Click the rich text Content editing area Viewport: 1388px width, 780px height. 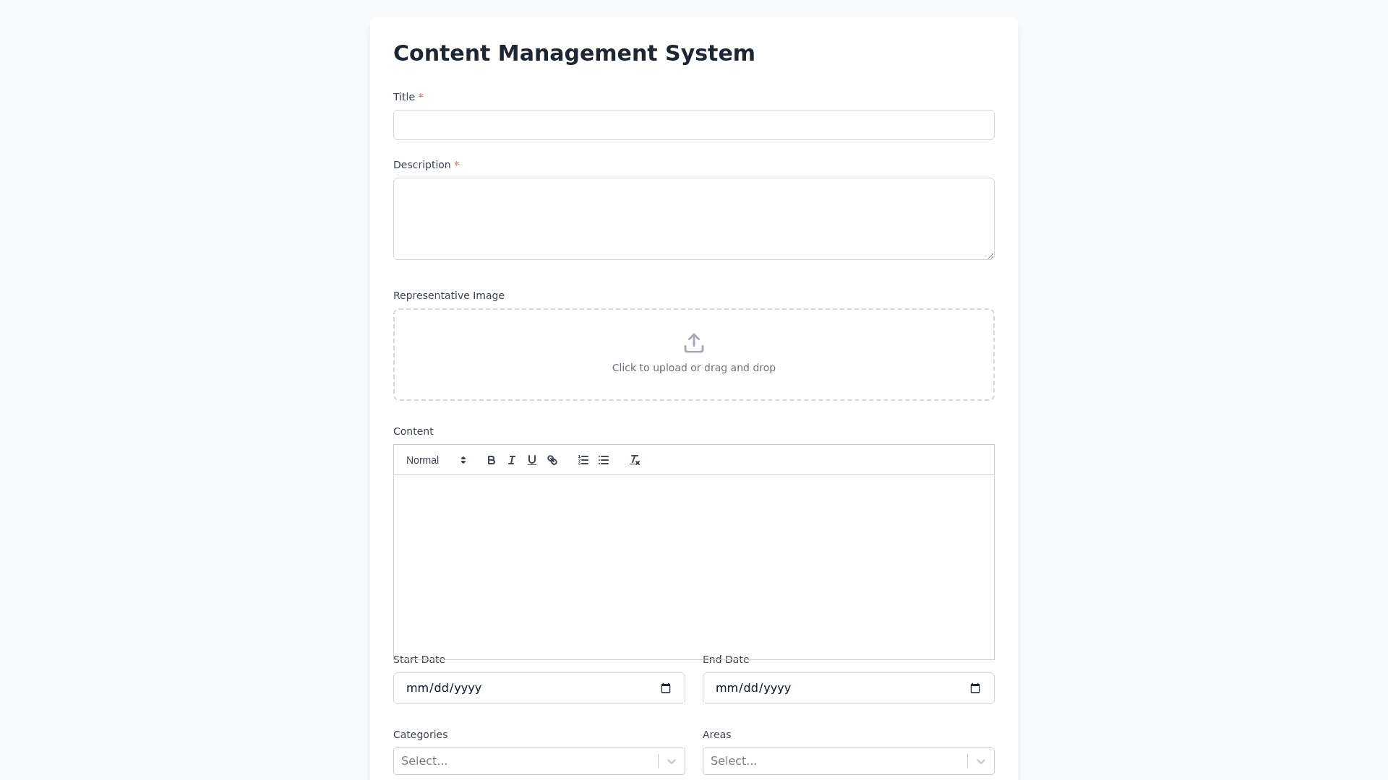tap(693, 567)
